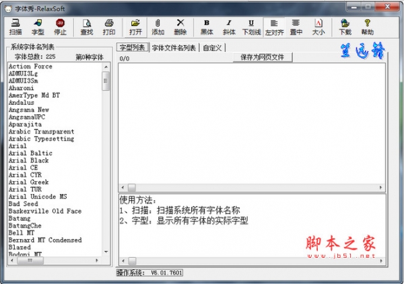Select 左对齐 left alignment

274,28
